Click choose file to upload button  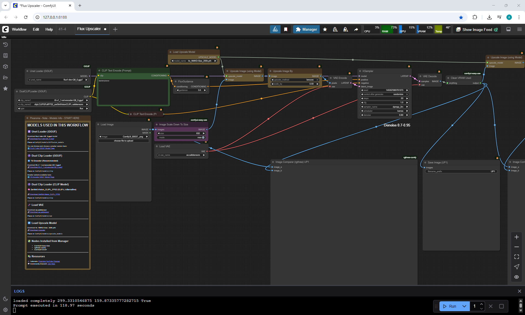pos(124,141)
